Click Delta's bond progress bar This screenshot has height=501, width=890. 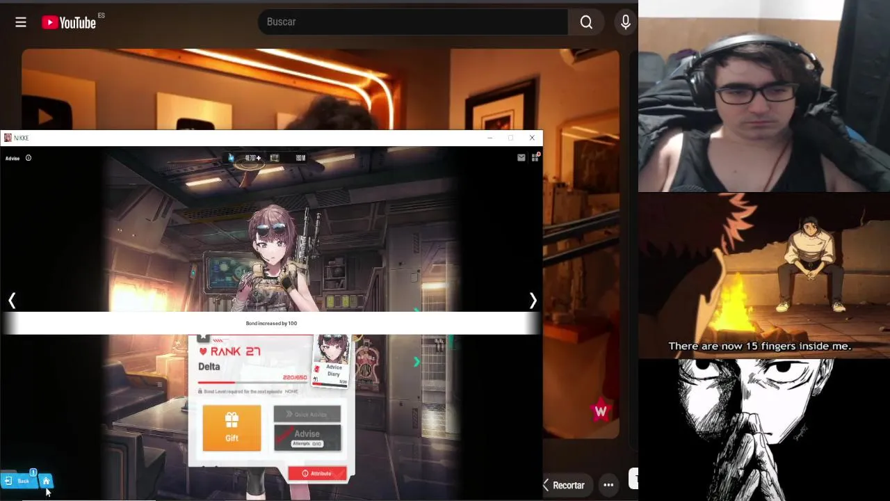(x=253, y=382)
